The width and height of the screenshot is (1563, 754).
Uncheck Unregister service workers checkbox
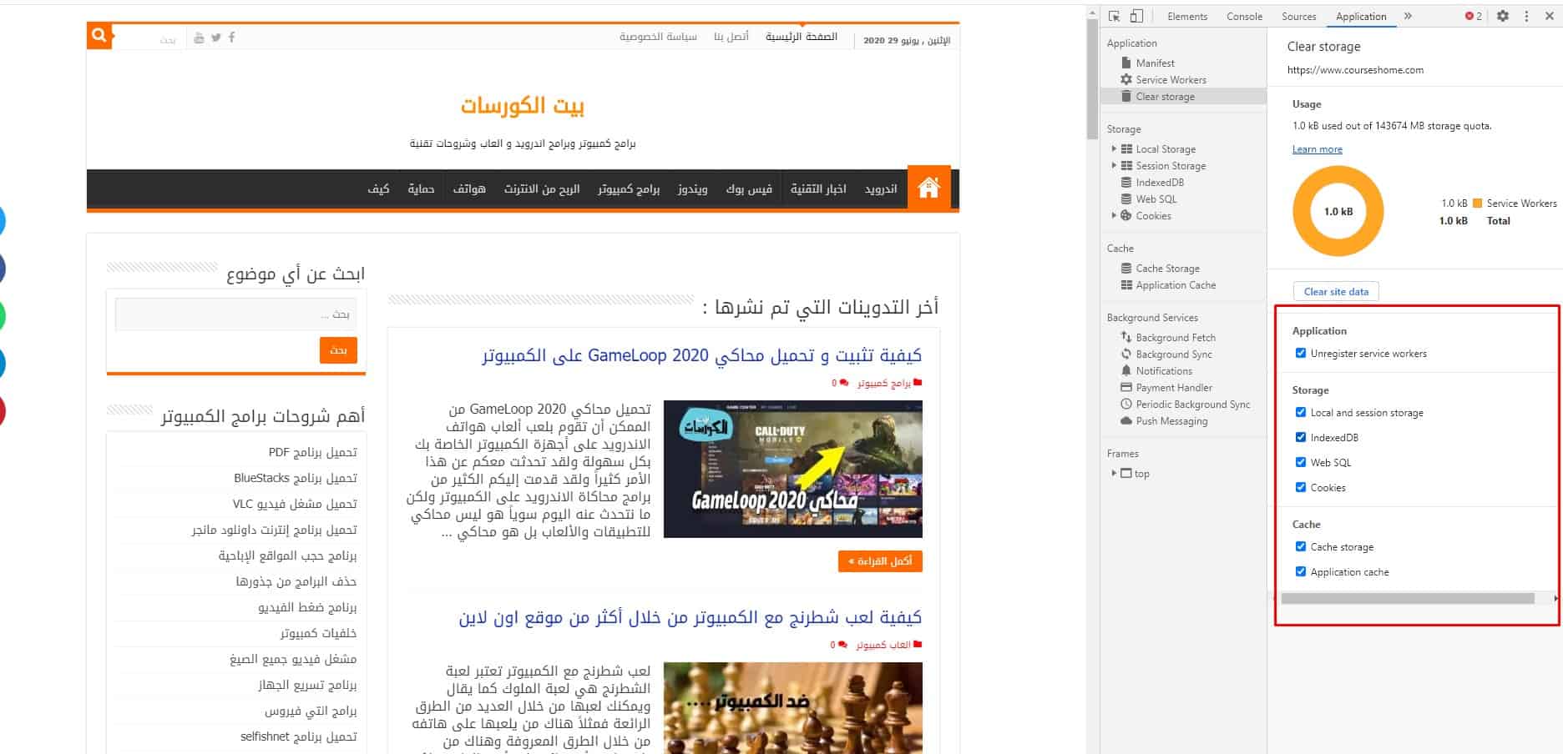[x=1301, y=354]
